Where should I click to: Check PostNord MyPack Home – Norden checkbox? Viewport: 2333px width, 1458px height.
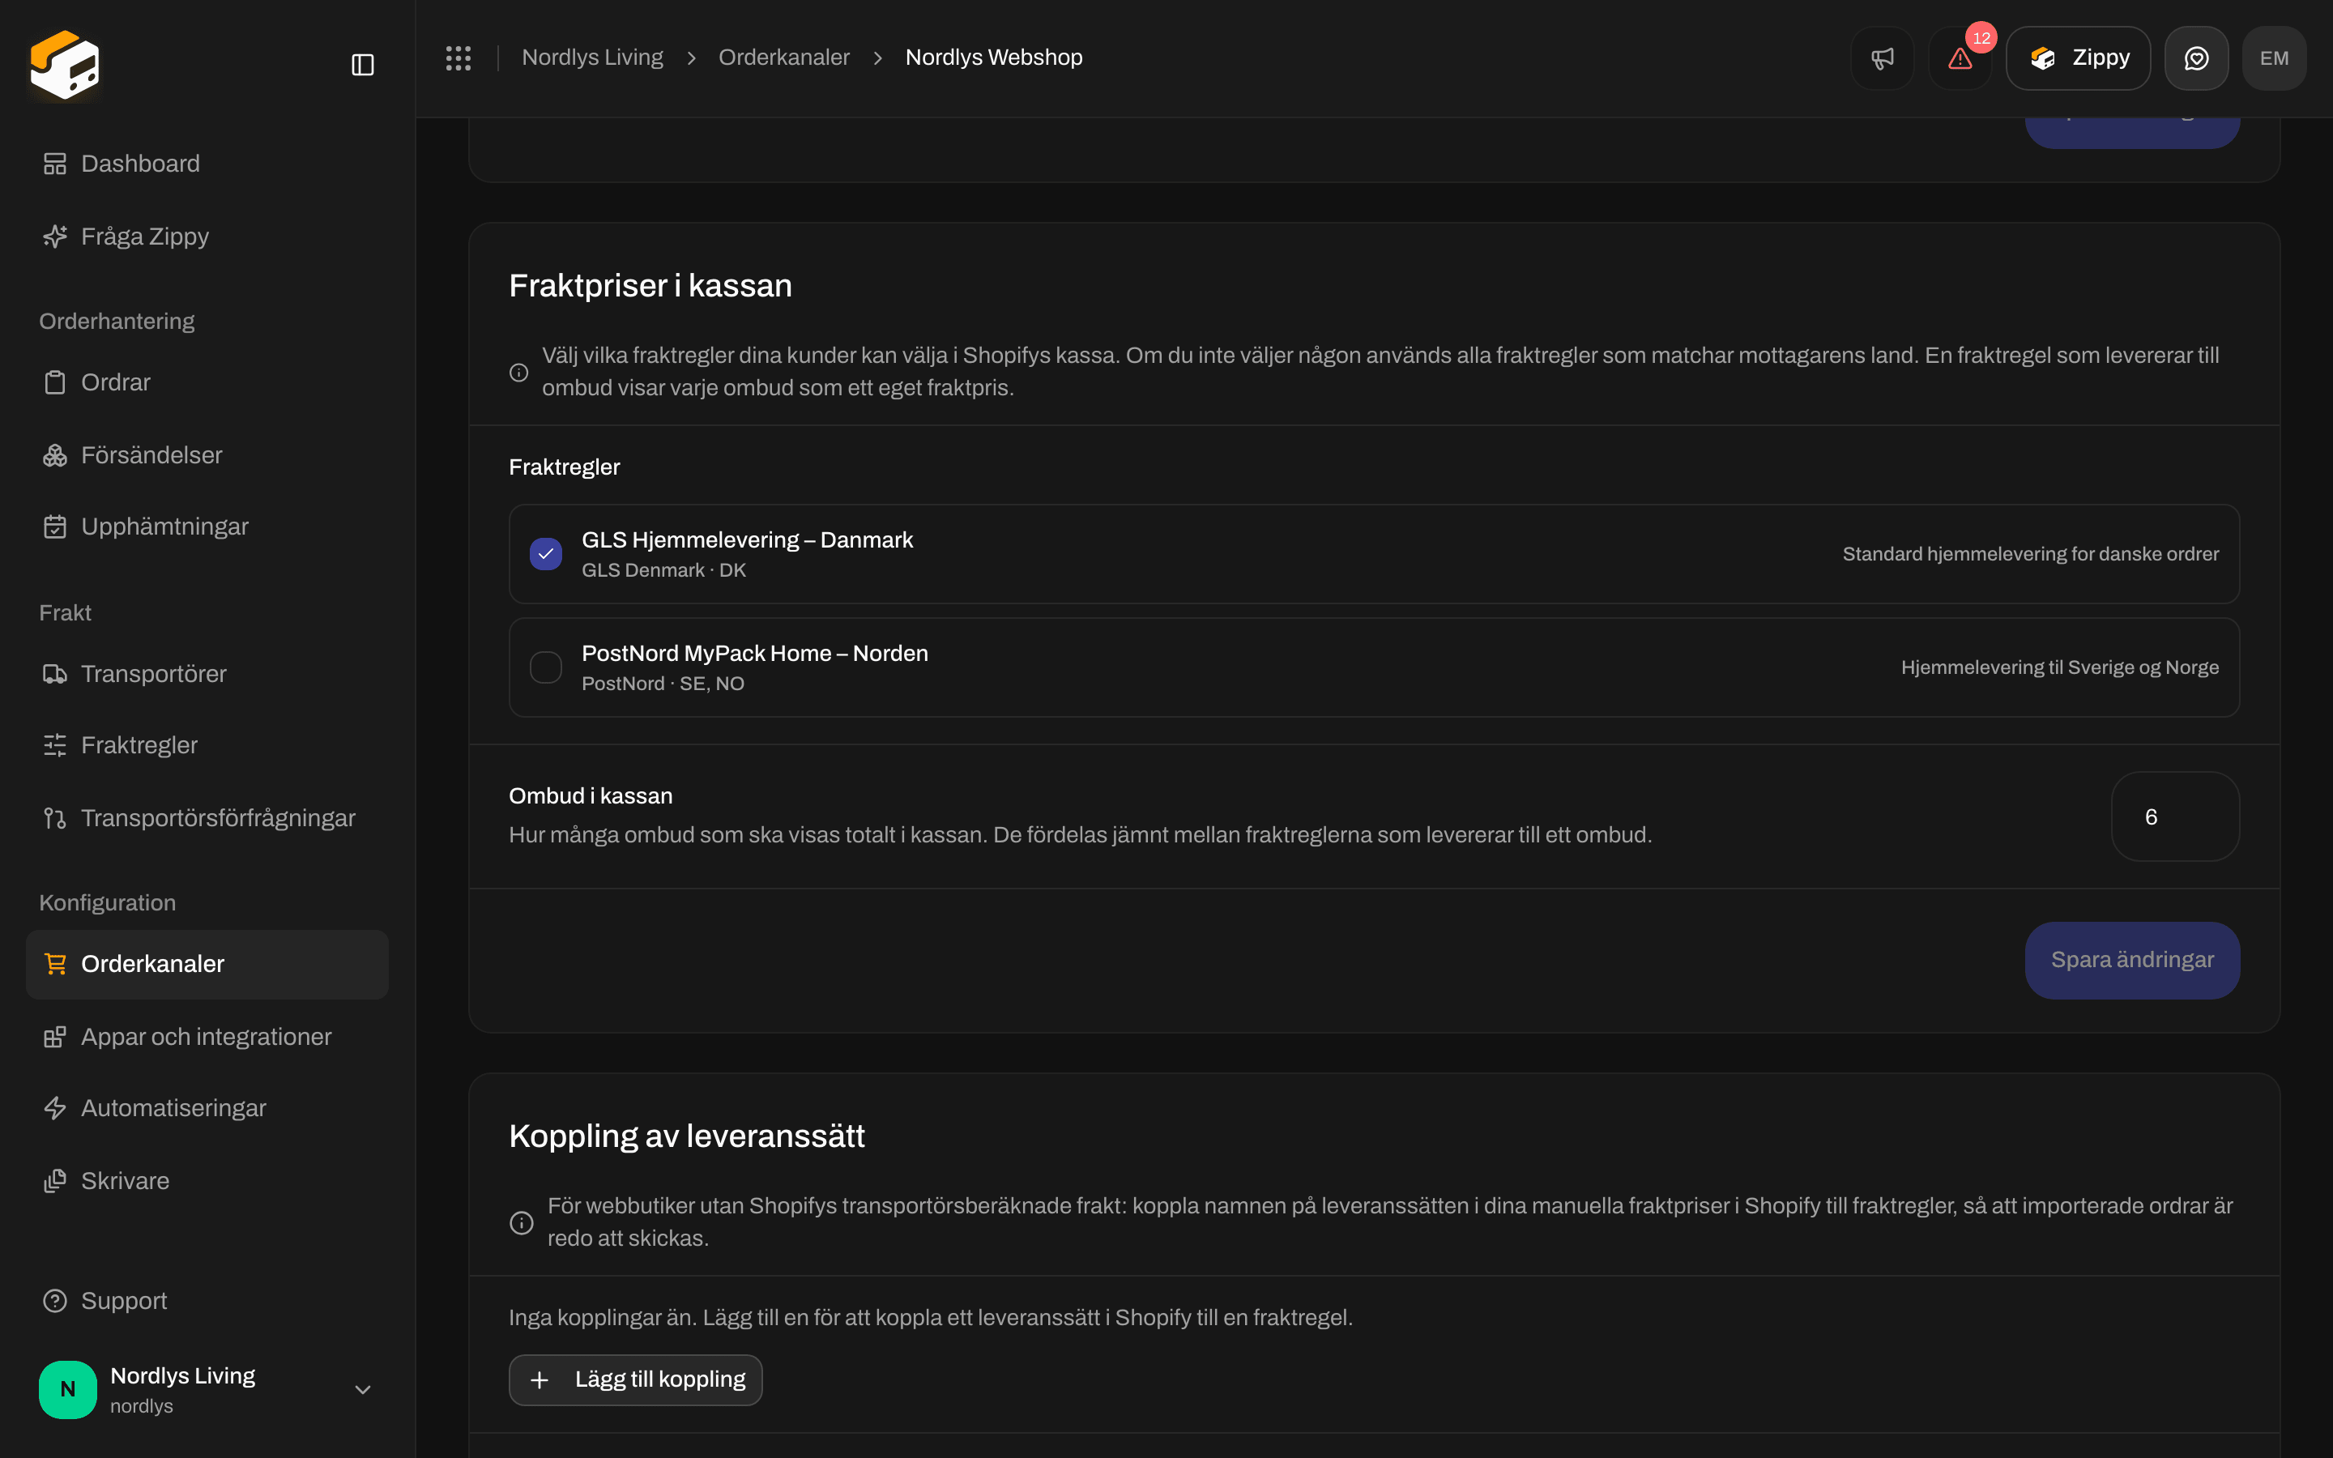point(546,667)
